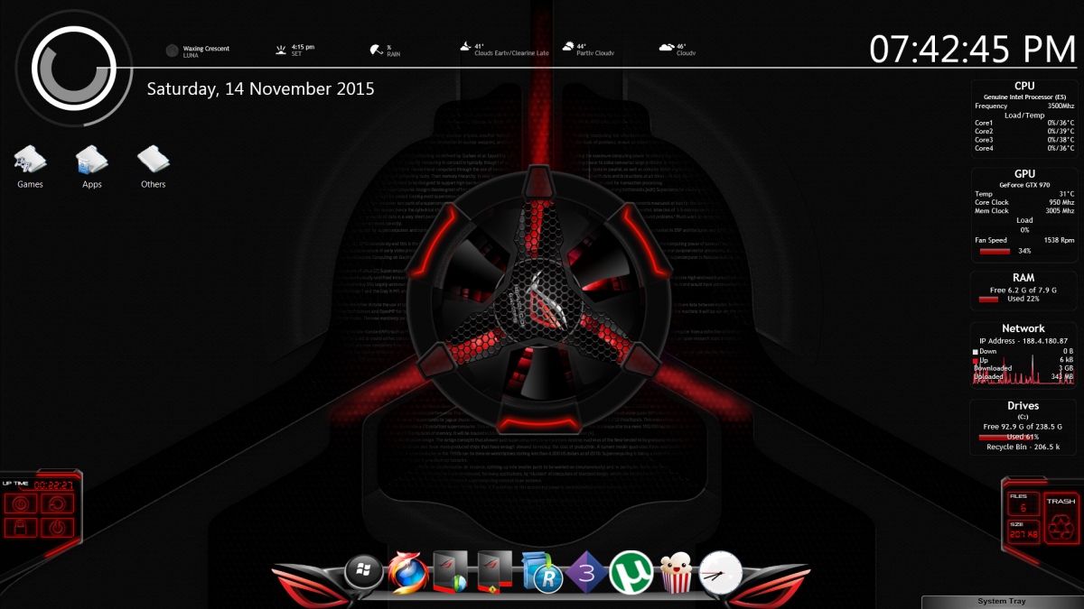
Task: Click the GeForce GTX 970 label
Action: [1024, 184]
